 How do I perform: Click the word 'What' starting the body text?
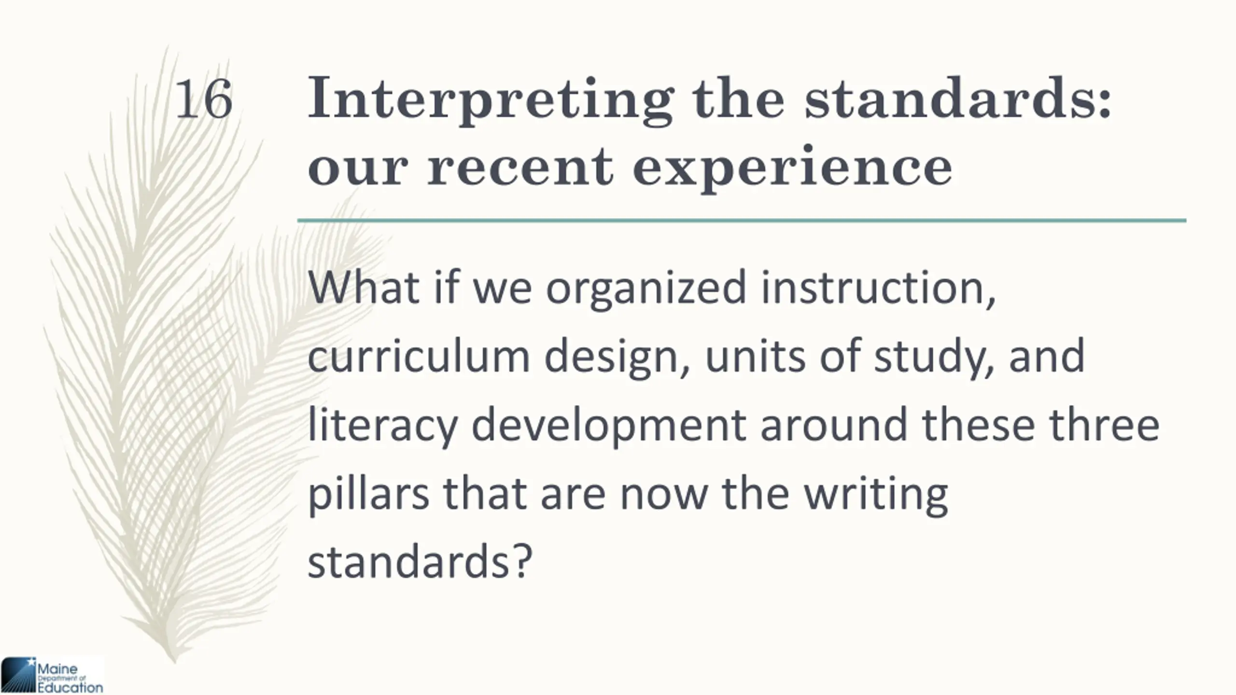click(x=364, y=288)
